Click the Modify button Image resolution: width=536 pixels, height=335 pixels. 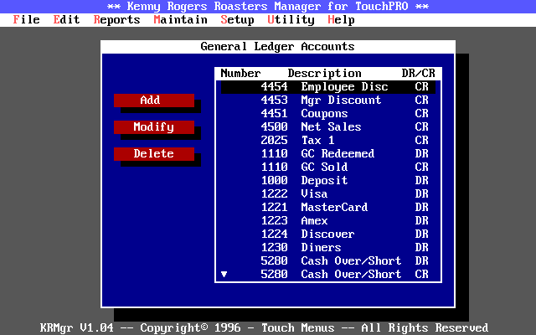(x=154, y=126)
